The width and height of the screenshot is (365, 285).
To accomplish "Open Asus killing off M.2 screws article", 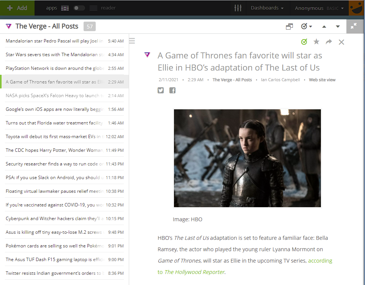I will 65,232.
